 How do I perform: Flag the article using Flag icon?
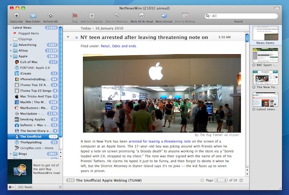click(75, 16)
